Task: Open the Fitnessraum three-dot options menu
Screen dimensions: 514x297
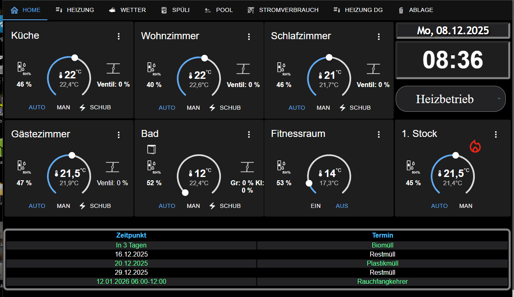Action: pos(379,134)
